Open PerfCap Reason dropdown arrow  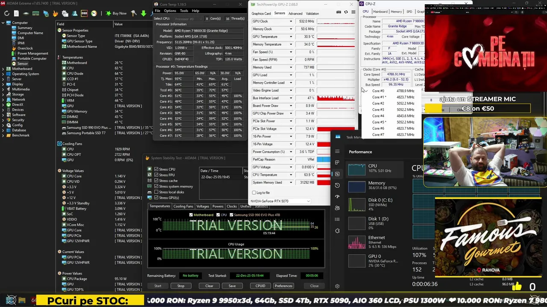point(291,159)
